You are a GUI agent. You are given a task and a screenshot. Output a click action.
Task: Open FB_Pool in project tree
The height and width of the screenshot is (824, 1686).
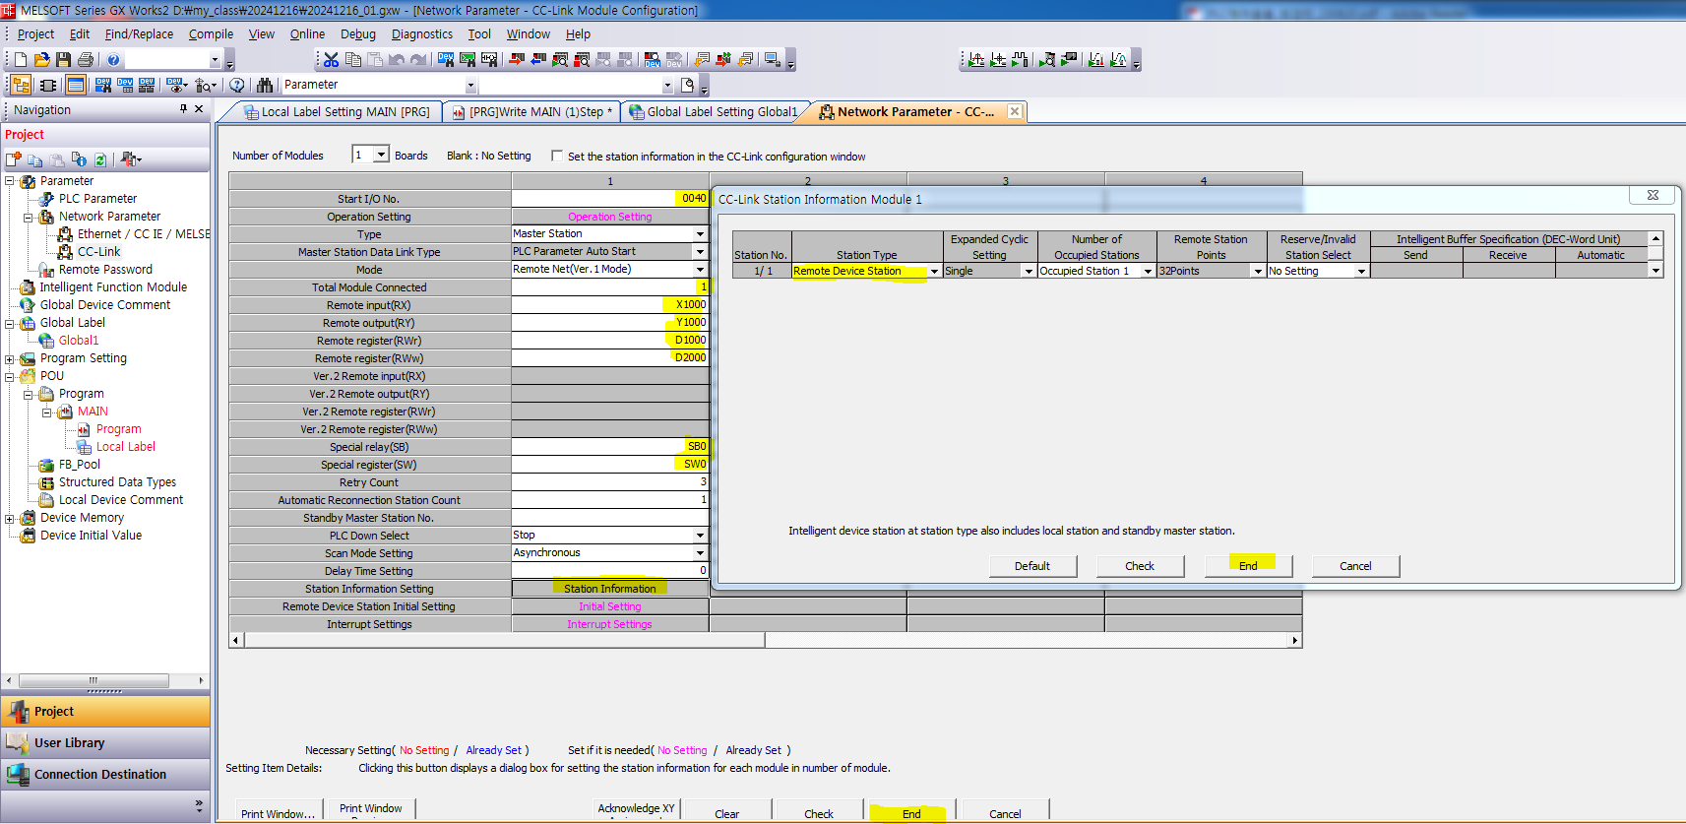point(80,465)
